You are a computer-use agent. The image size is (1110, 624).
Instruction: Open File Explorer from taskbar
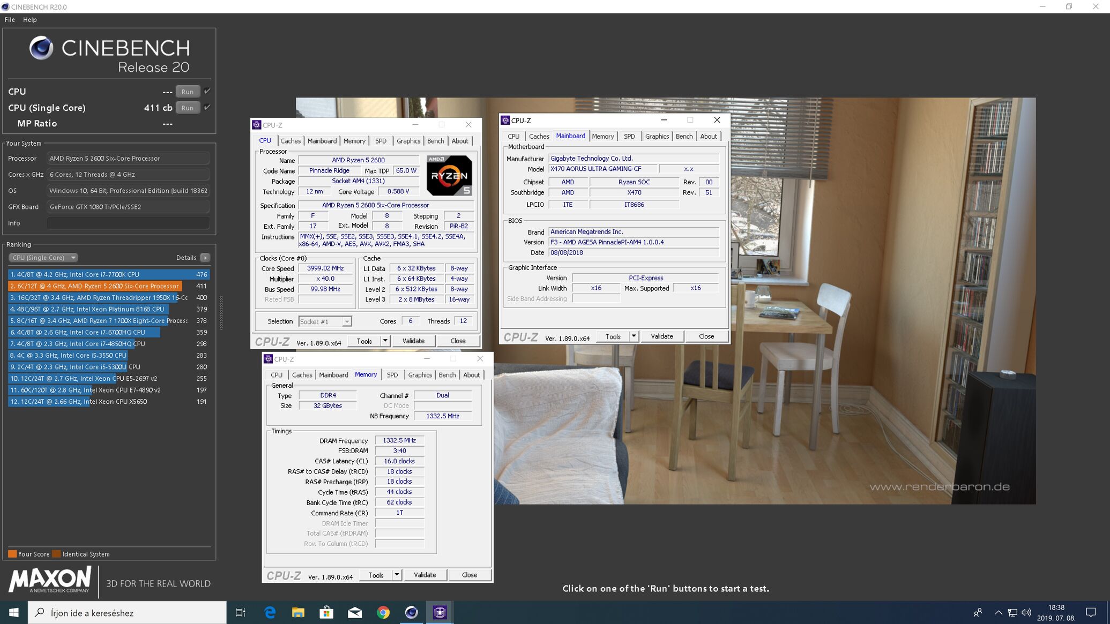point(298,612)
